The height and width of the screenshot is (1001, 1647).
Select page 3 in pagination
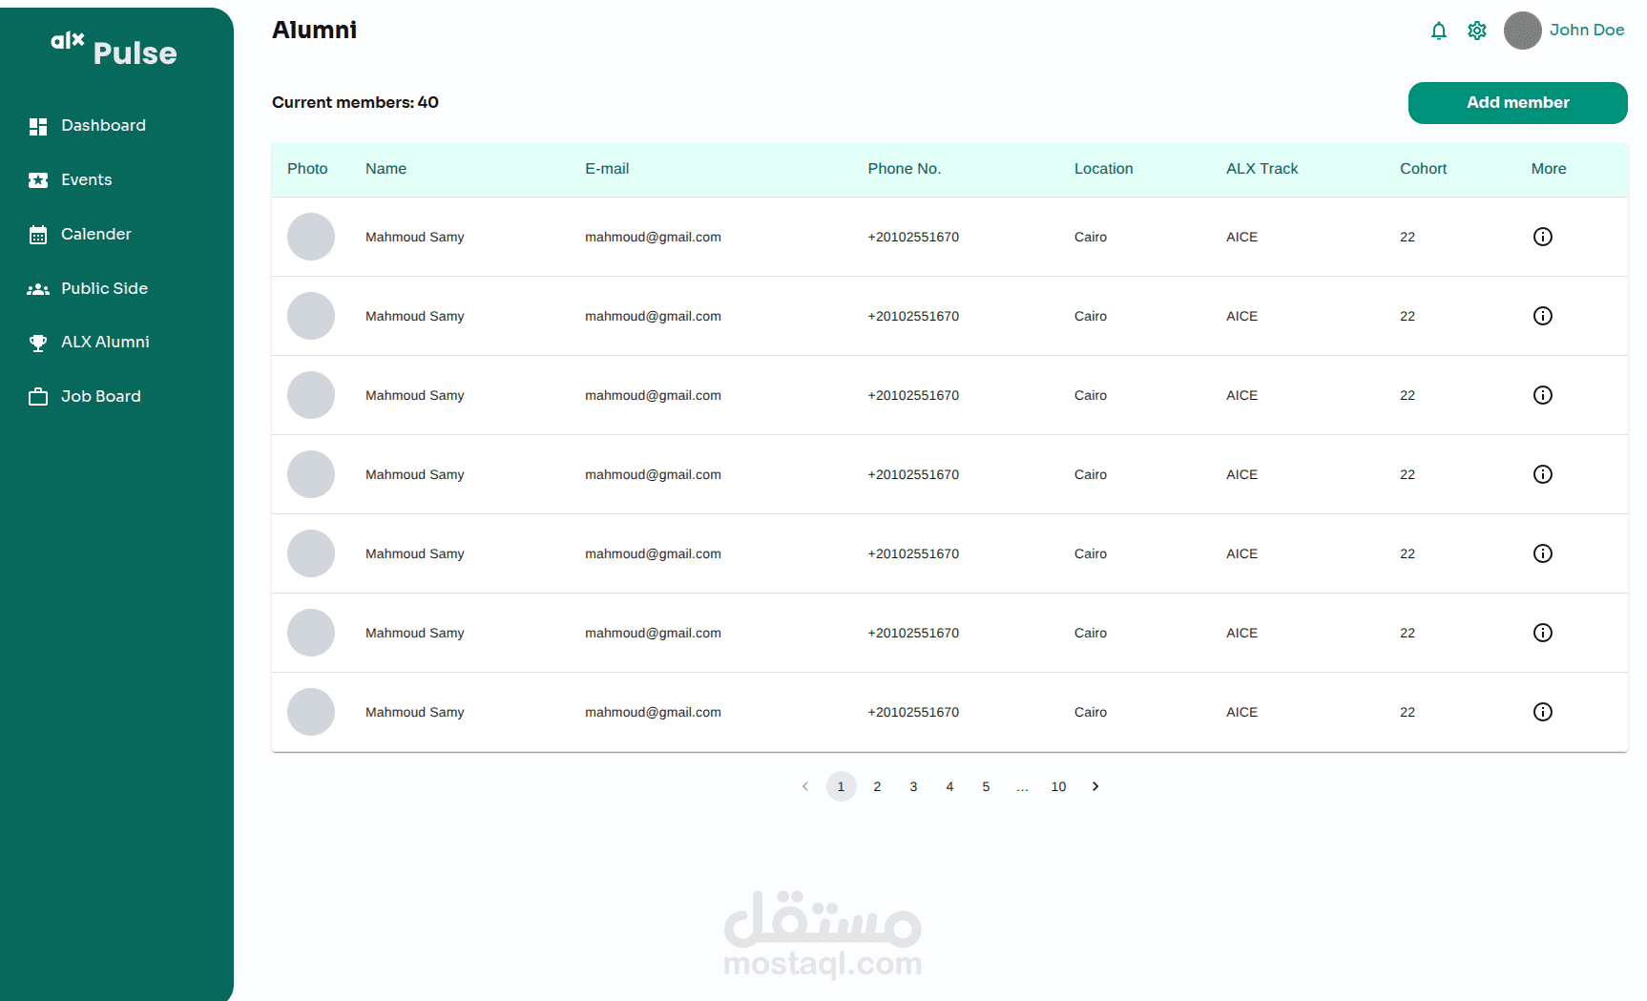point(913,786)
